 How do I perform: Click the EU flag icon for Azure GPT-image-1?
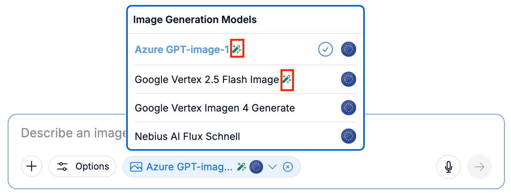(x=349, y=50)
